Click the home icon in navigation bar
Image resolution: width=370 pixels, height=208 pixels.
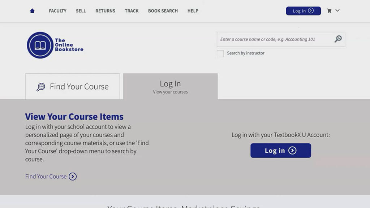click(x=32, y=11)
